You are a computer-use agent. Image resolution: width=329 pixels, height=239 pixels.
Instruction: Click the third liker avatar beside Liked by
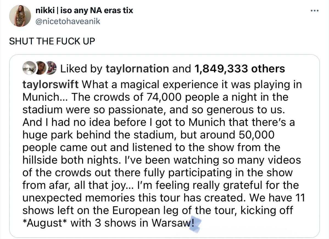coord(51,69)
